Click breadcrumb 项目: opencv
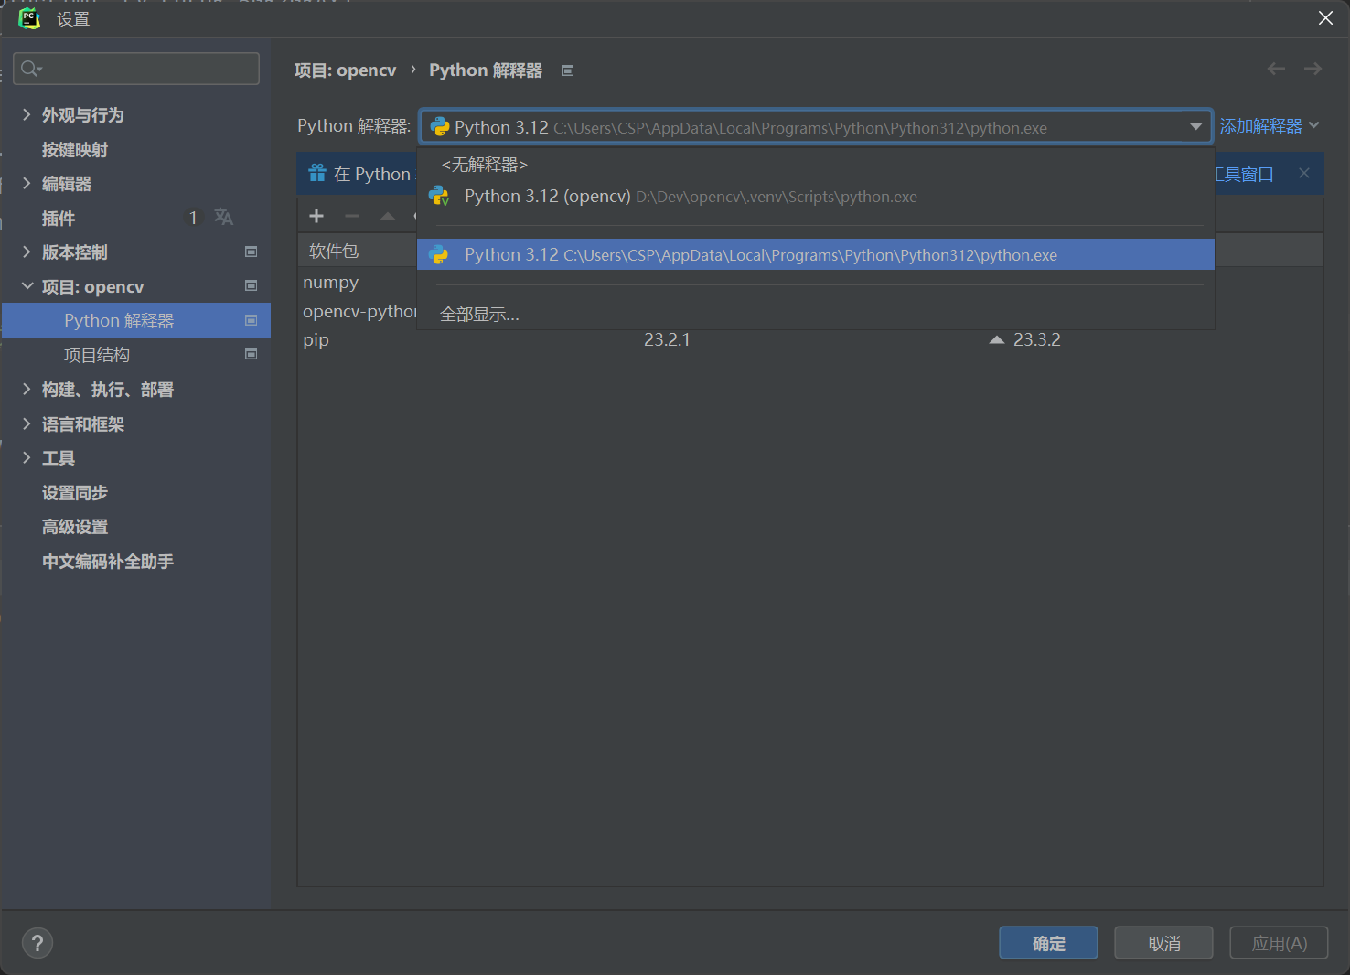Image resolution: width=1350 pixels, height=975 pixels. (346, 70)
